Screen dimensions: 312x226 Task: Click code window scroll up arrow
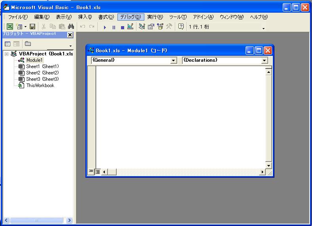[269, 72]
